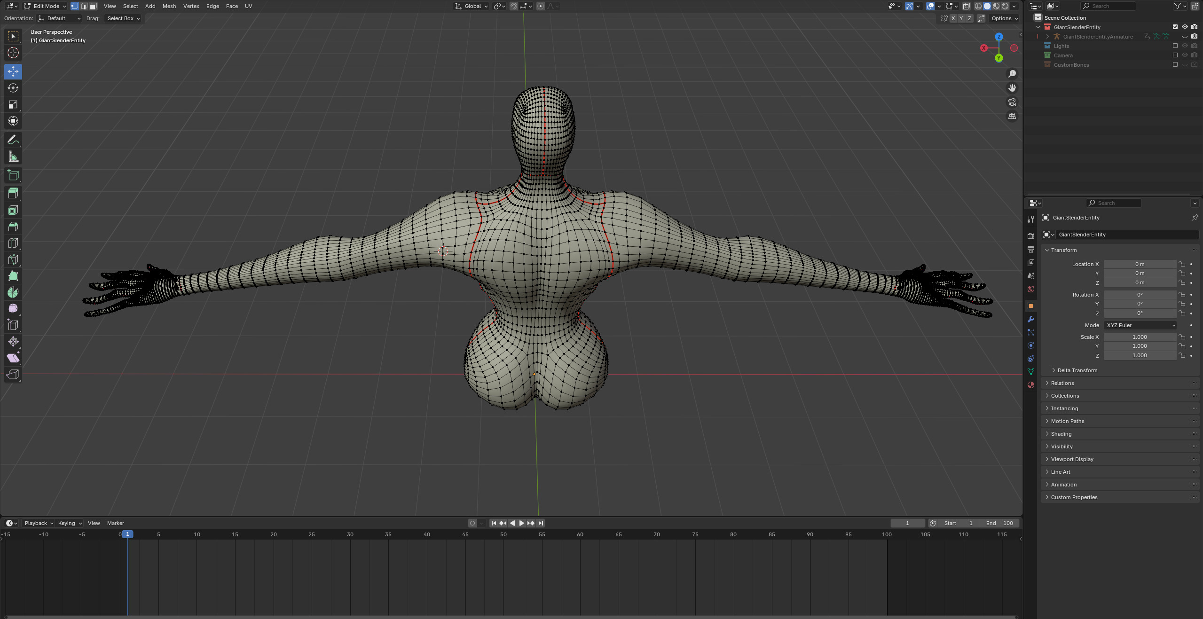Viewport: 1203px width, 619px height.
Task: Click the pan view hand gizmo
Action: point(1012,88)
